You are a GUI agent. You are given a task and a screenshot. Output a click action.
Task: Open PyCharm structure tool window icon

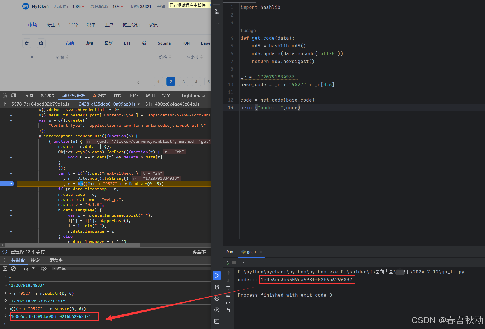pyautogui.click(x=217, y=12)
